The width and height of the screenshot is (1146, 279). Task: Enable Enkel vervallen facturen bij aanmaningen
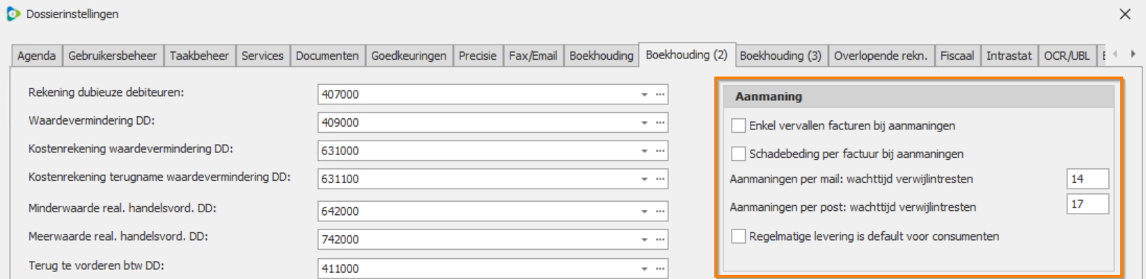point(739,126)
